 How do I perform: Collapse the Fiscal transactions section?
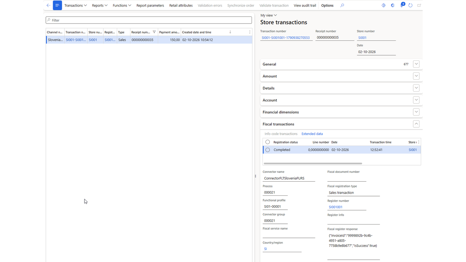[x=416, y=124]
